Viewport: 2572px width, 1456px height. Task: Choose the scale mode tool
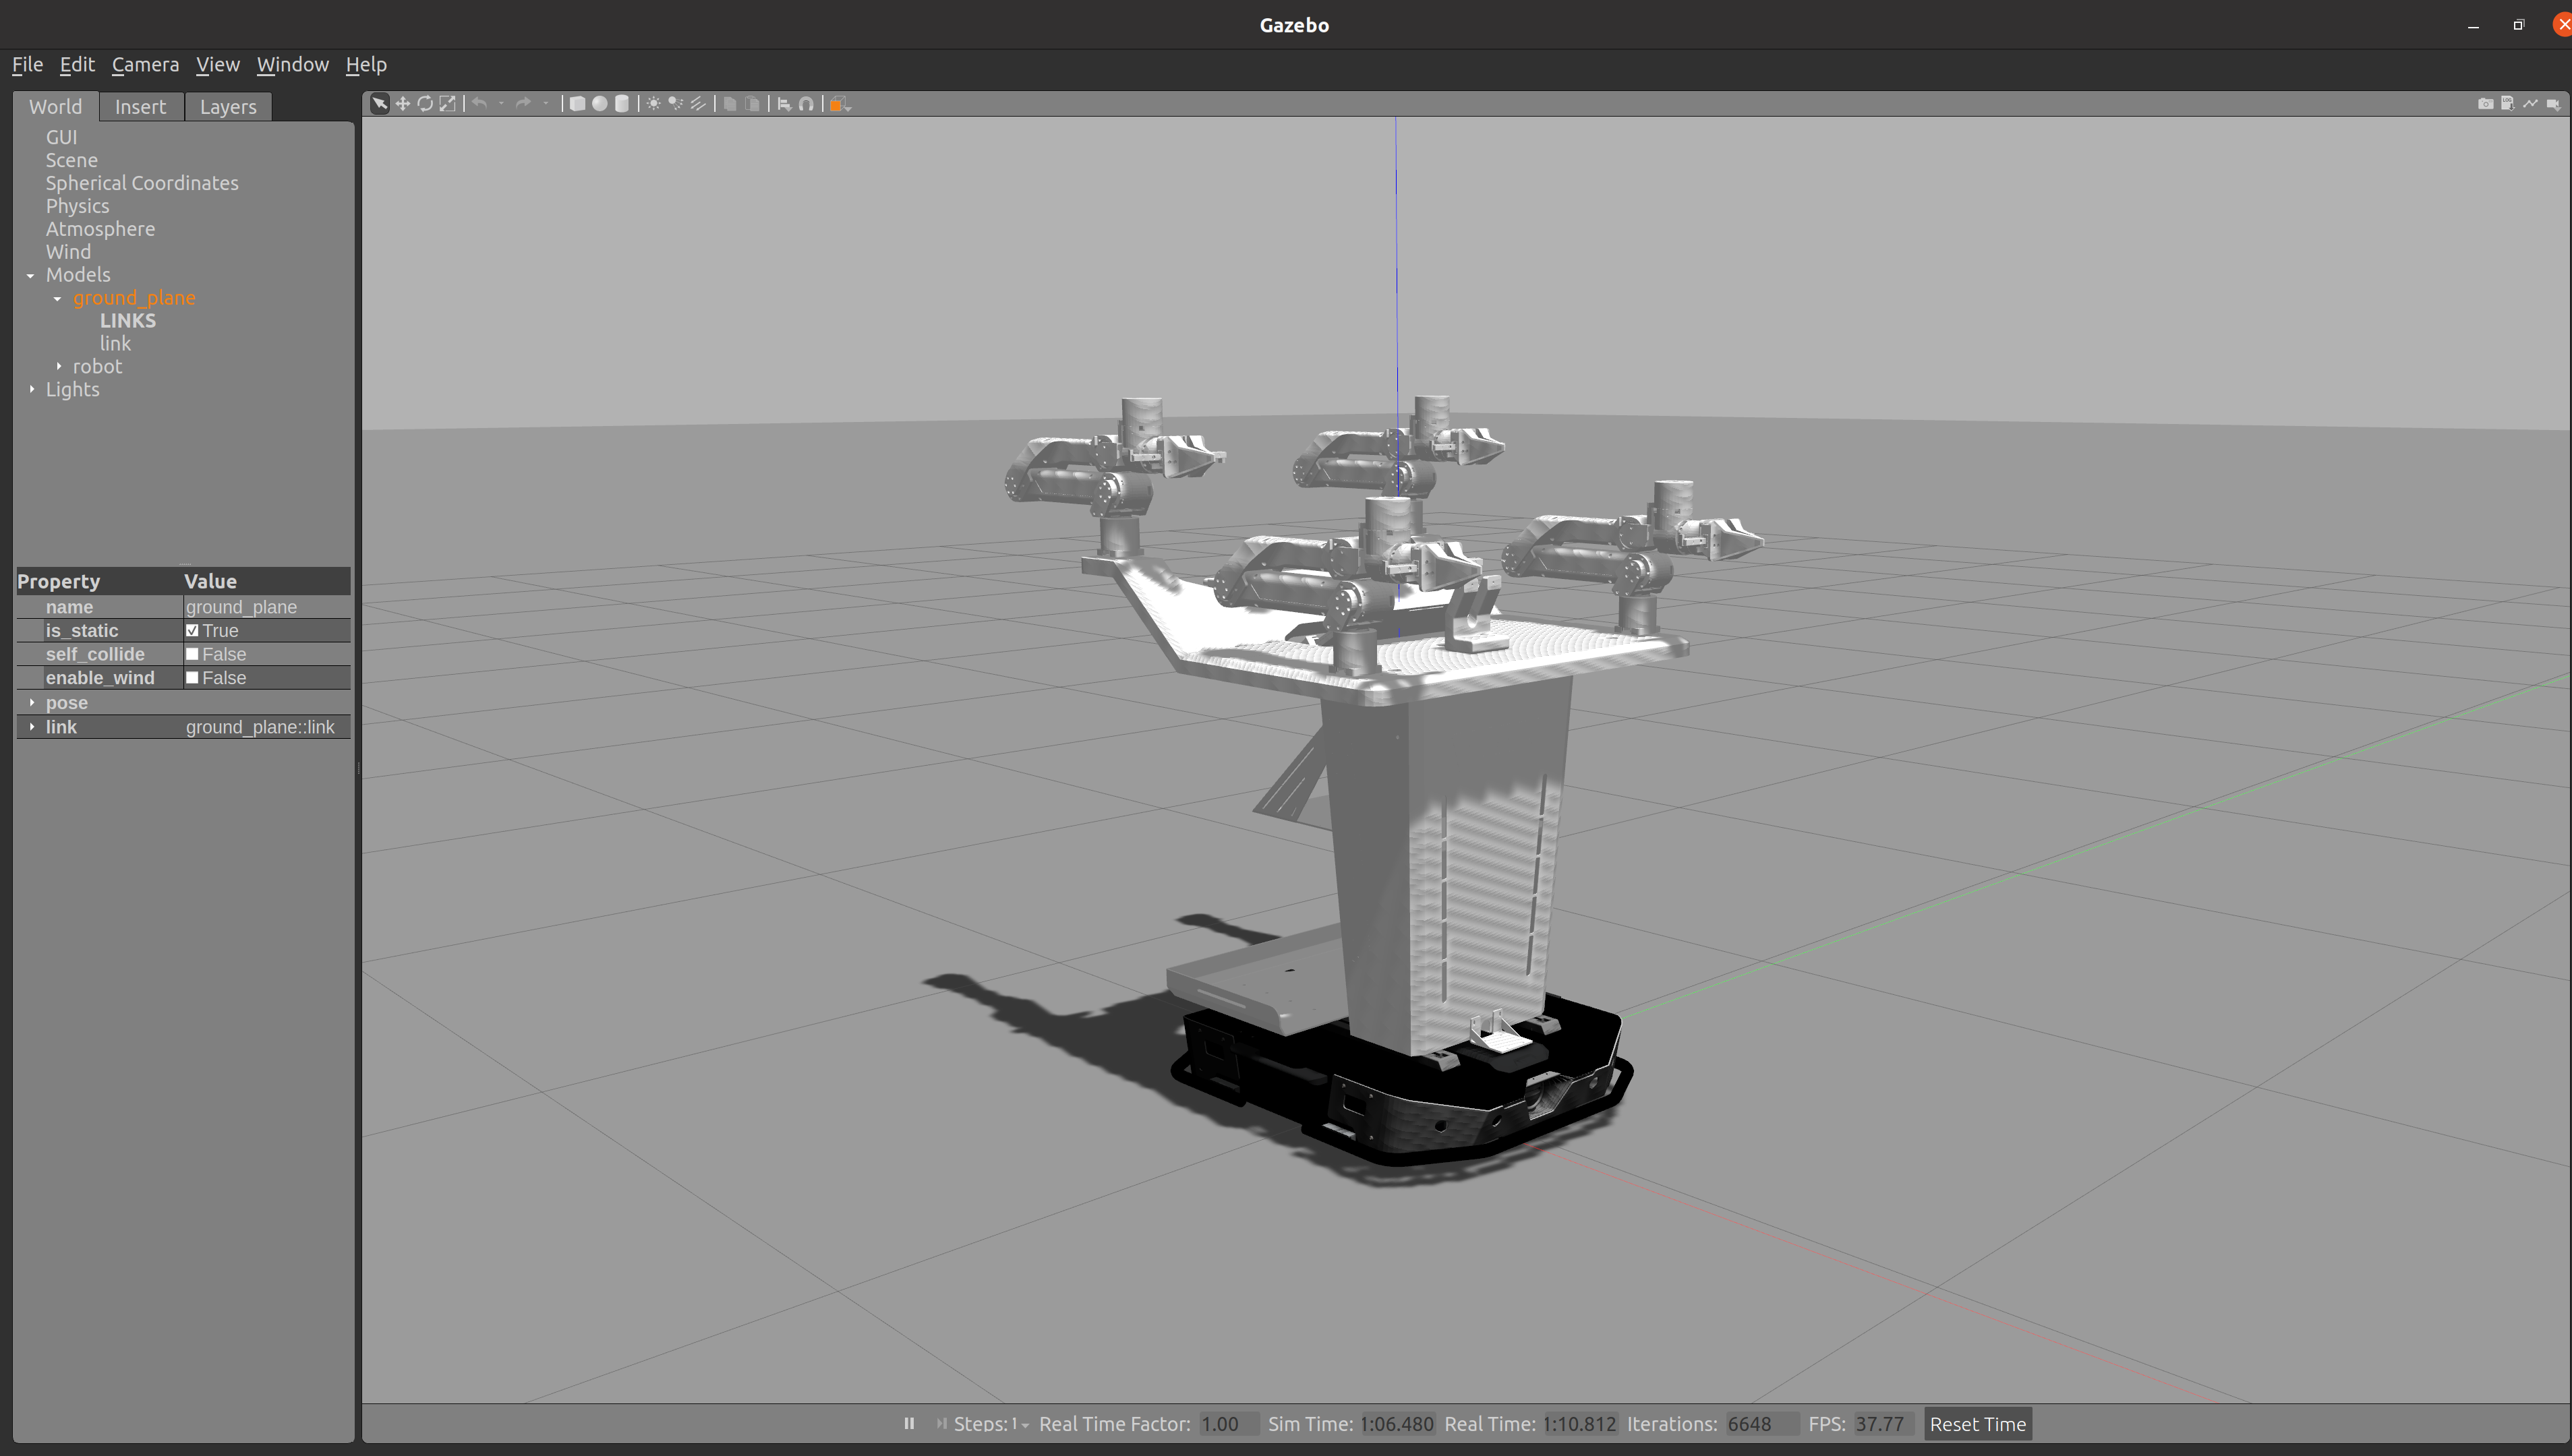[447, 104]
